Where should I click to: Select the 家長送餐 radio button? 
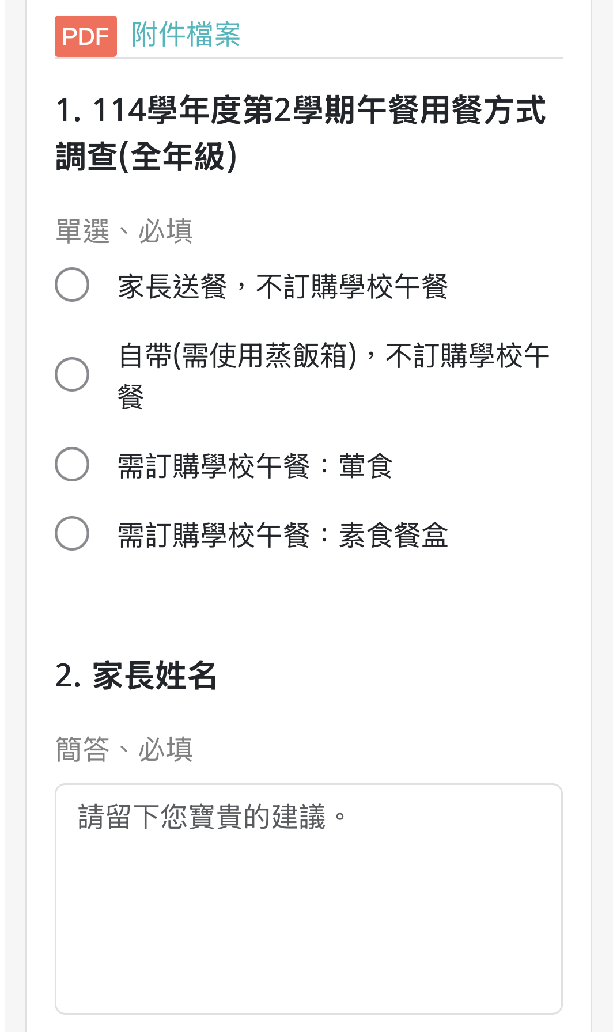72,284
